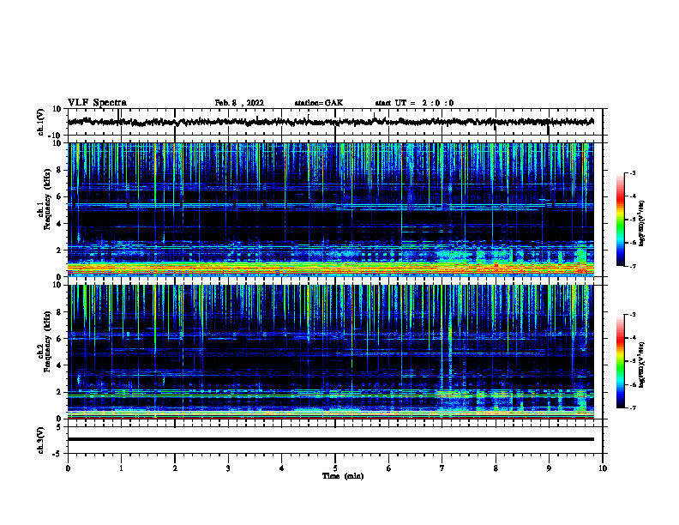Click the "6" kHz tick of ch.1 panel
Viewport: 679px width, 525px height.
[x=60, y=197]
